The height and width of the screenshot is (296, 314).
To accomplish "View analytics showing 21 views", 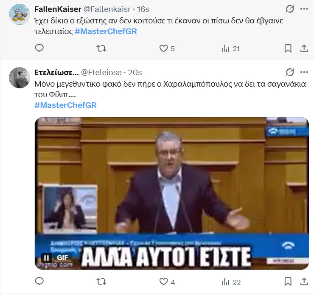I will 230,48.
